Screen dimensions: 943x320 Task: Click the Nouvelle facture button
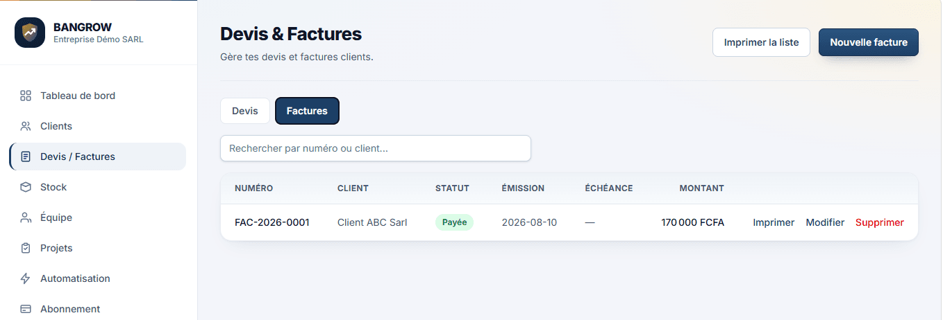[869, 42]
